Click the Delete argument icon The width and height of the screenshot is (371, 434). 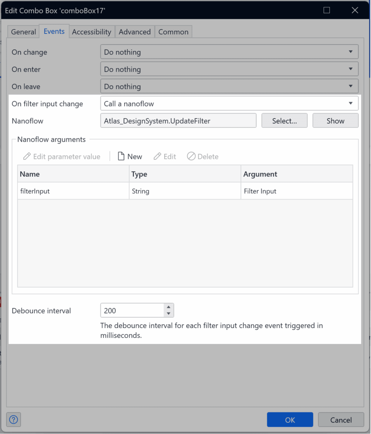(x=191, y=156)
